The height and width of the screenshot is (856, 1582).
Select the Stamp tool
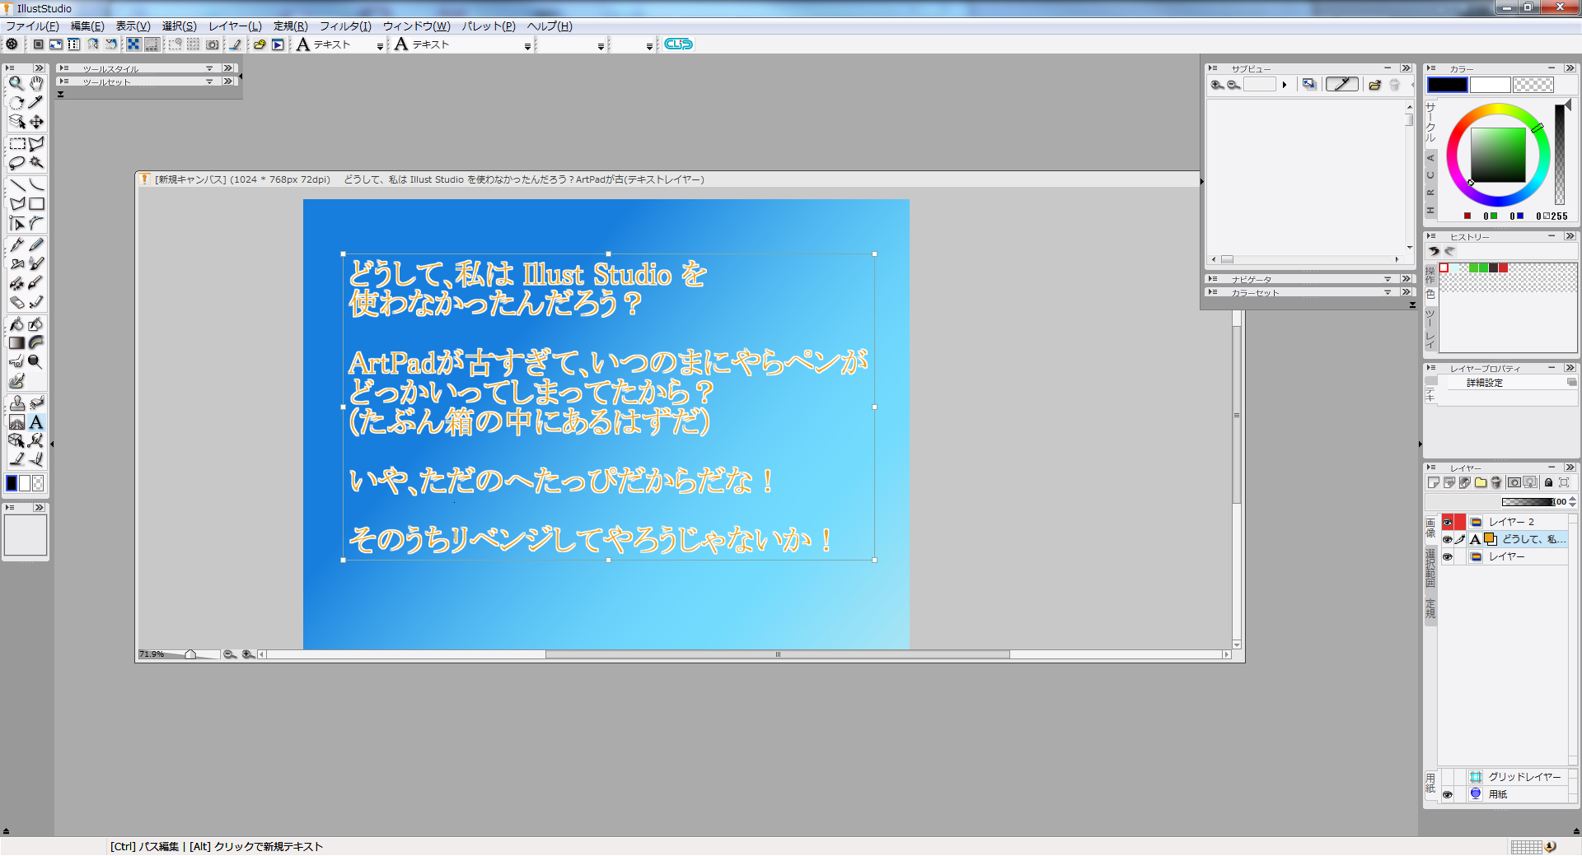[16, 403]
